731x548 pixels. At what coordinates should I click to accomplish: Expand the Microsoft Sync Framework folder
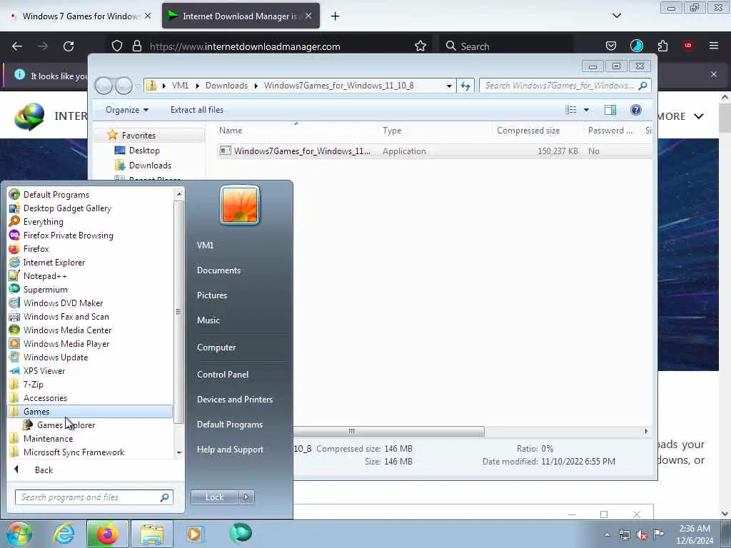(74, 452)
